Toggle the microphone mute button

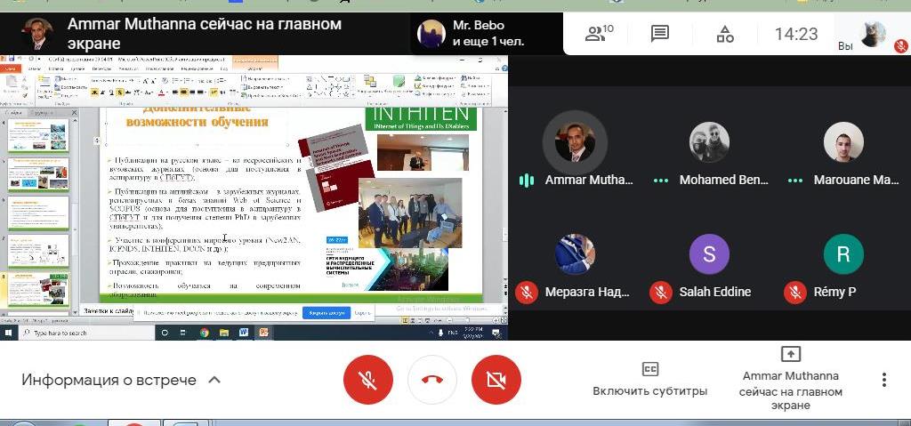(x=367, y=380)
